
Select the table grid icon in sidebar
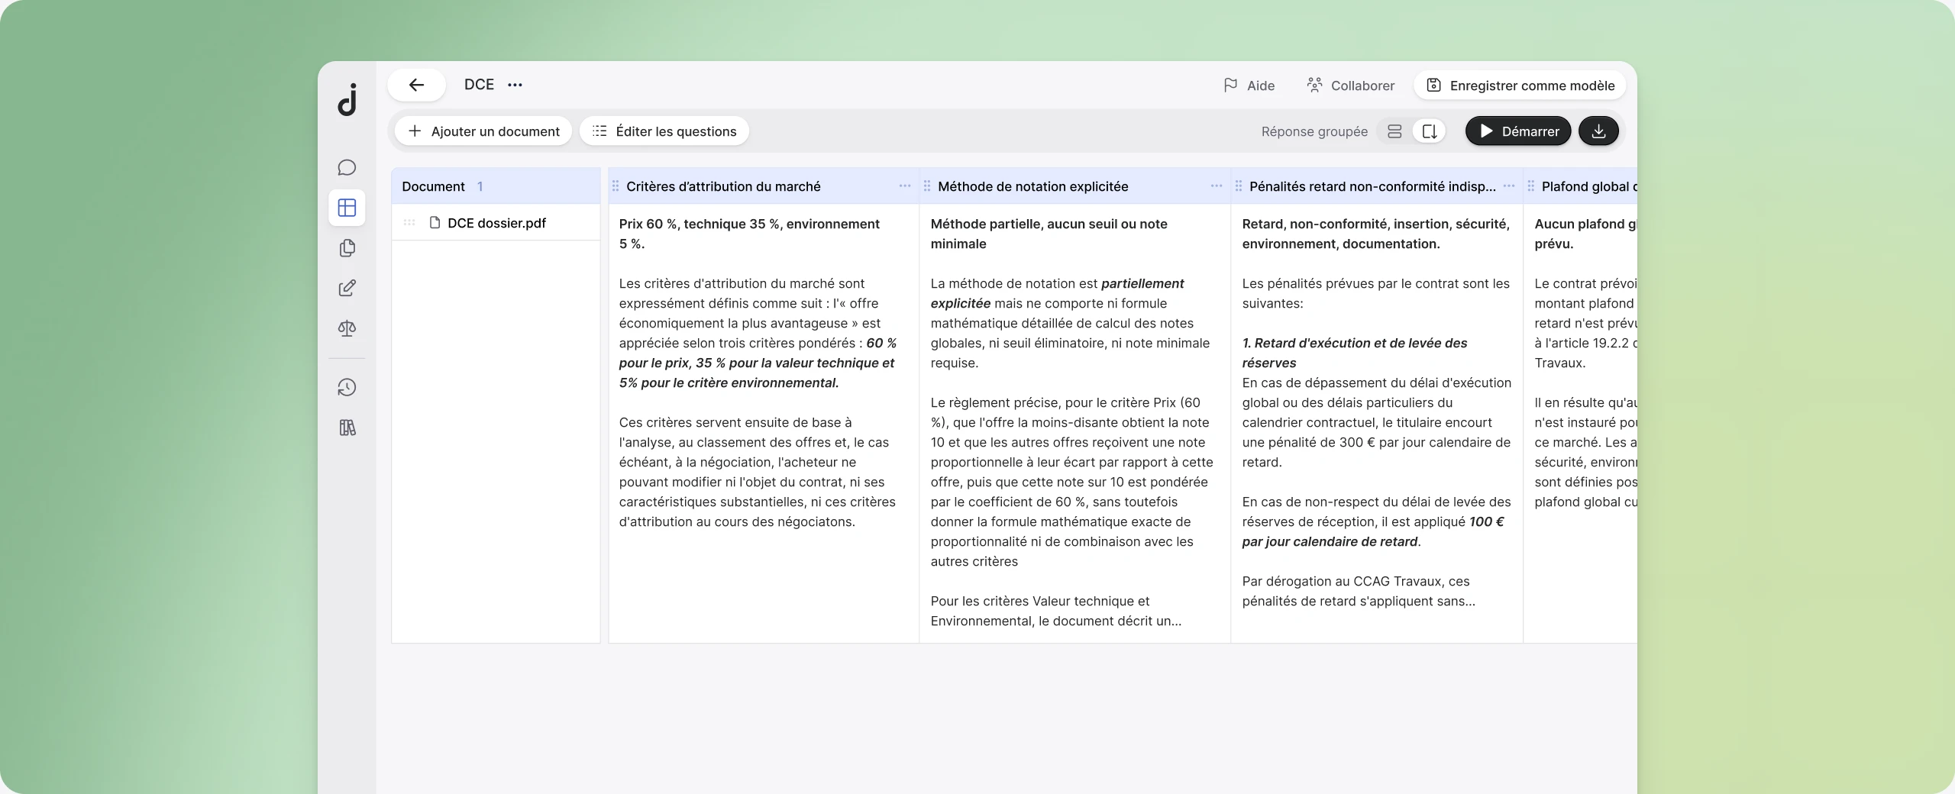click(347, 208)
